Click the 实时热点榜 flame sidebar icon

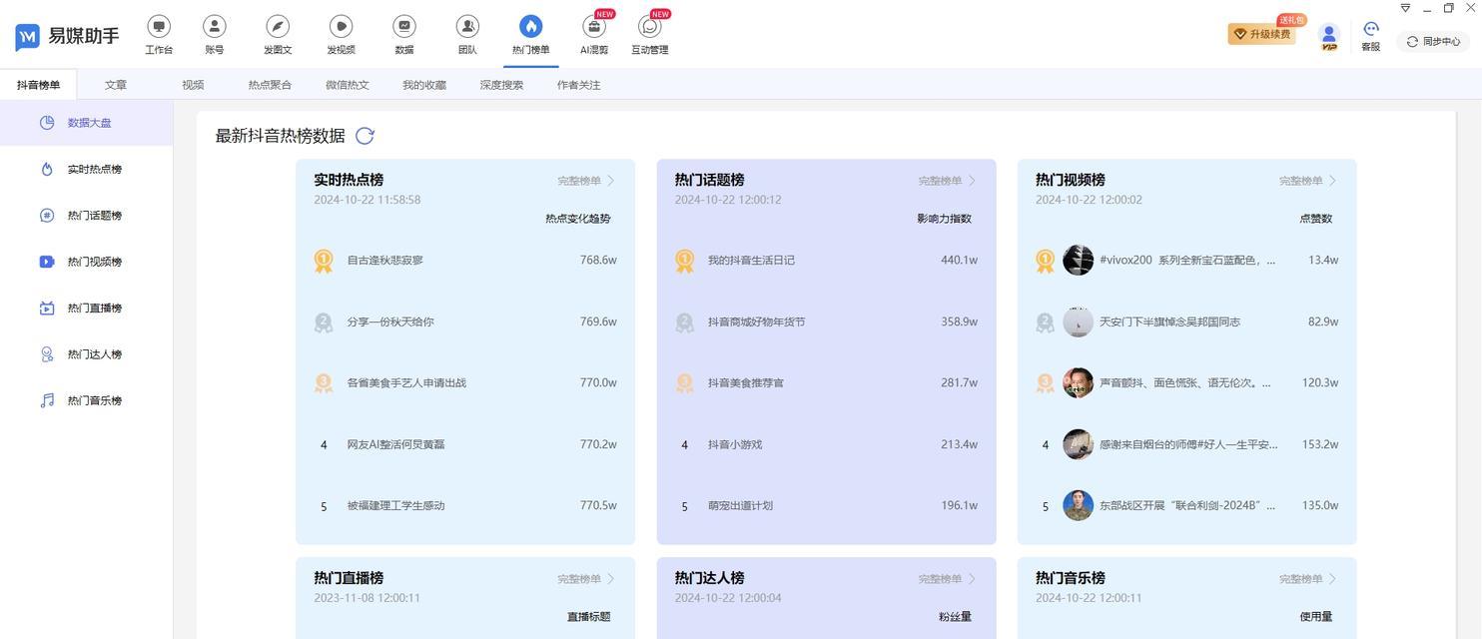(x=47, y=169)
